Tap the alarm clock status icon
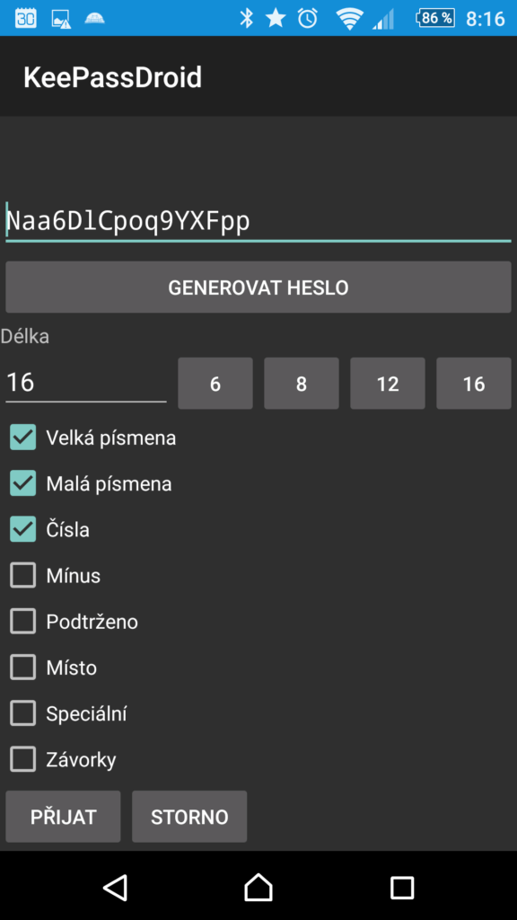The width and height of the screenshot is (517, 920). pyautogui.click(x=307, y=18)
